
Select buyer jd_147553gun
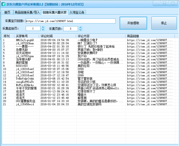pos(25,56)
